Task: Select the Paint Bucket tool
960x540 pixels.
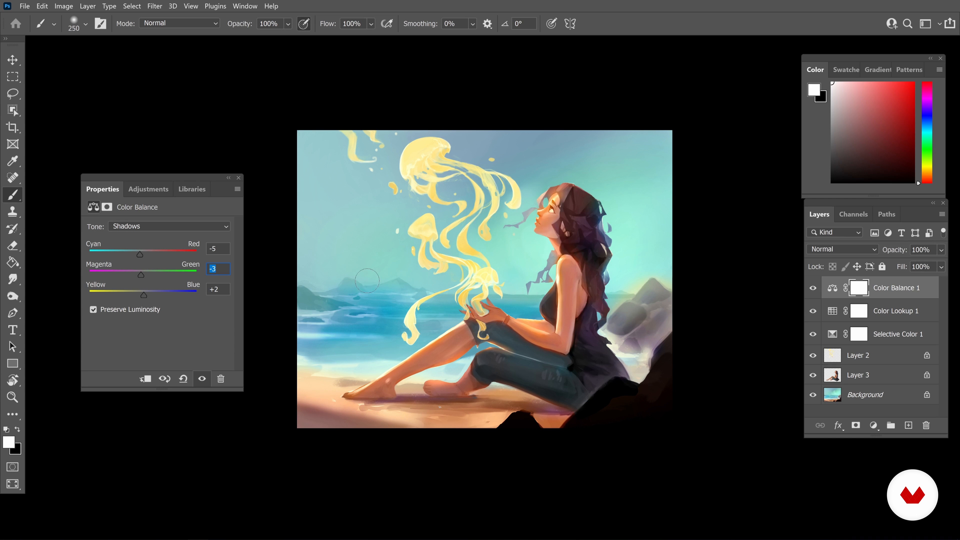Action: (13, 262)
